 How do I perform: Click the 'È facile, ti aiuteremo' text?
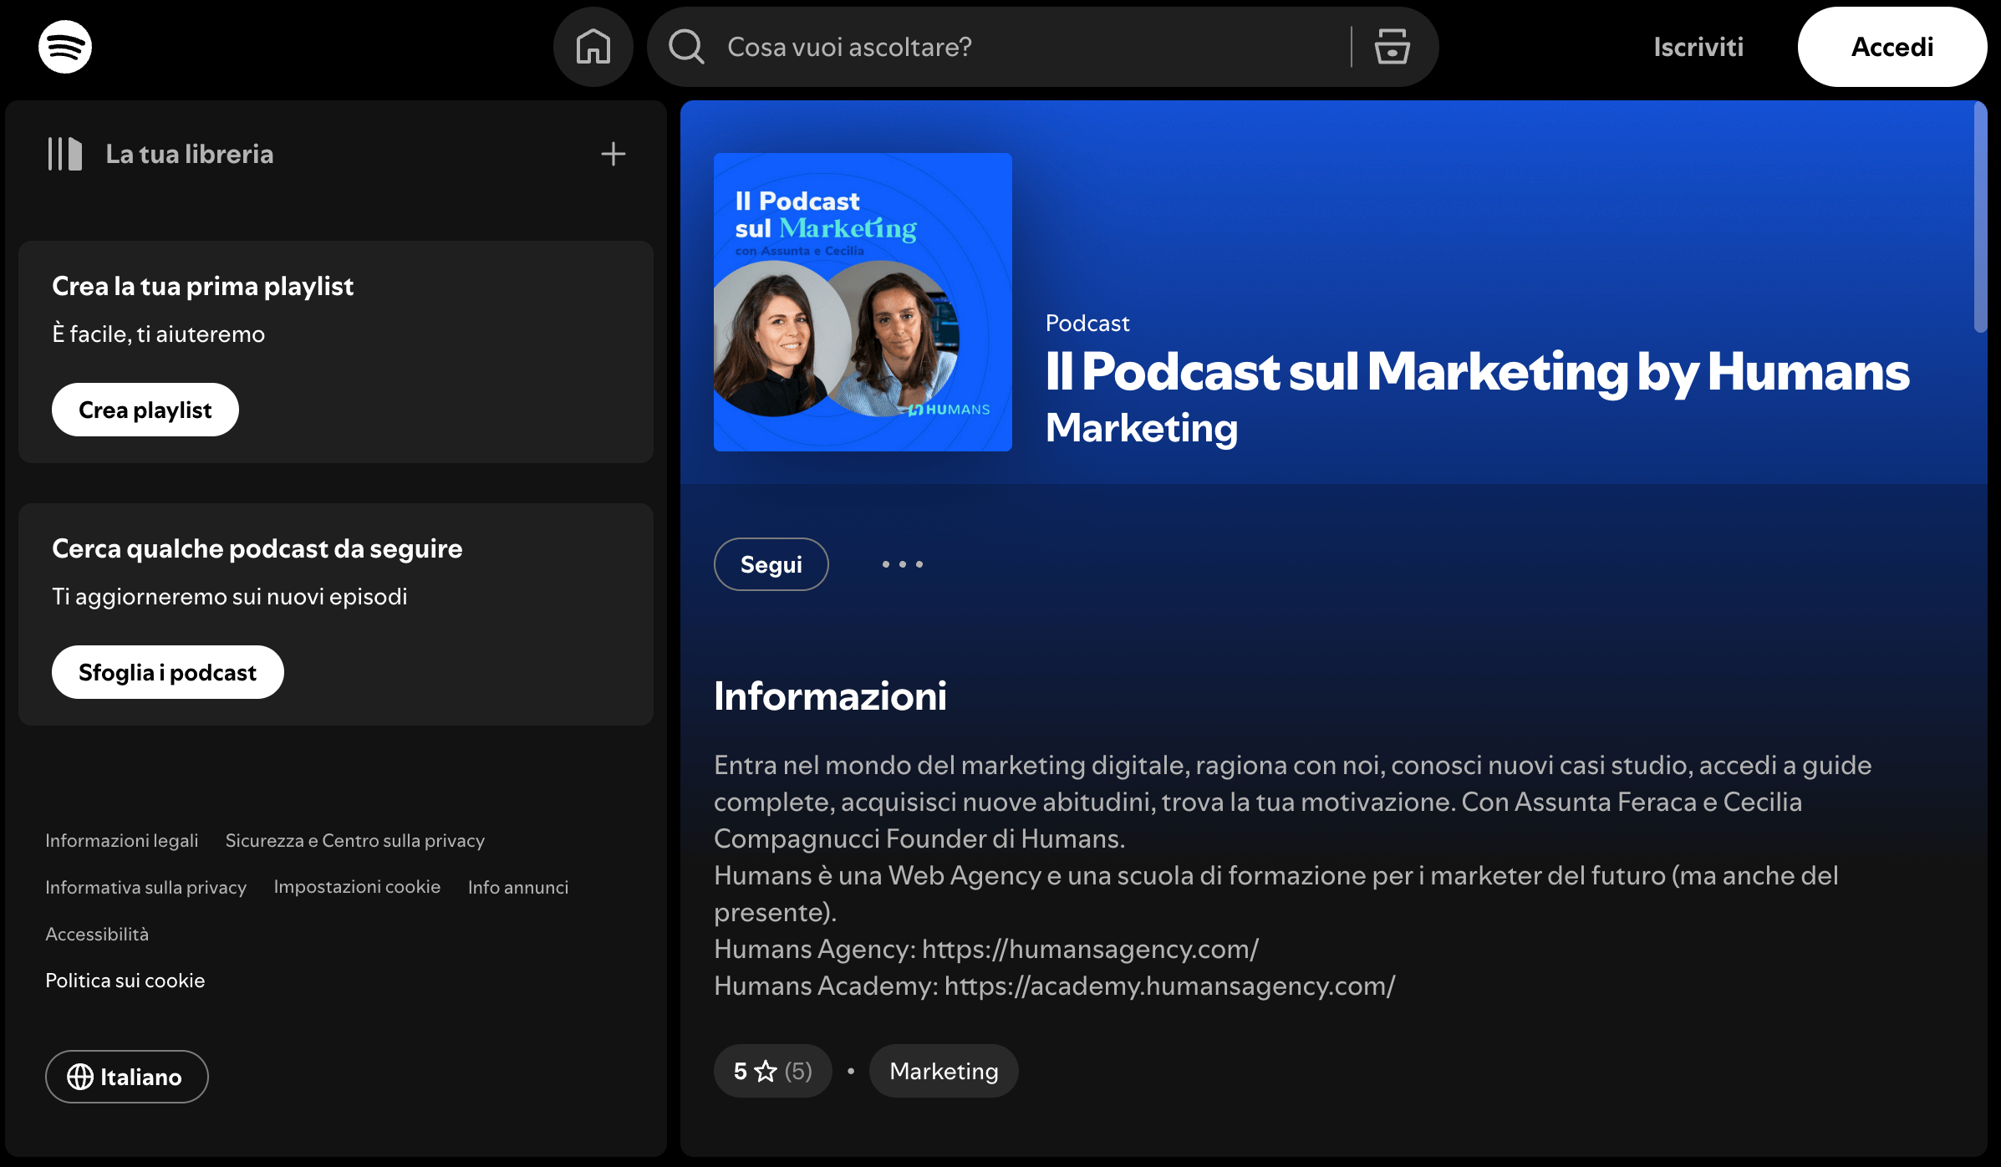pyautogui.click(x=159, y=334)
